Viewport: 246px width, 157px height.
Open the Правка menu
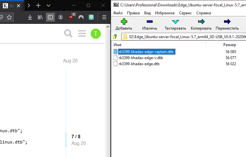[x=133, y=13]
